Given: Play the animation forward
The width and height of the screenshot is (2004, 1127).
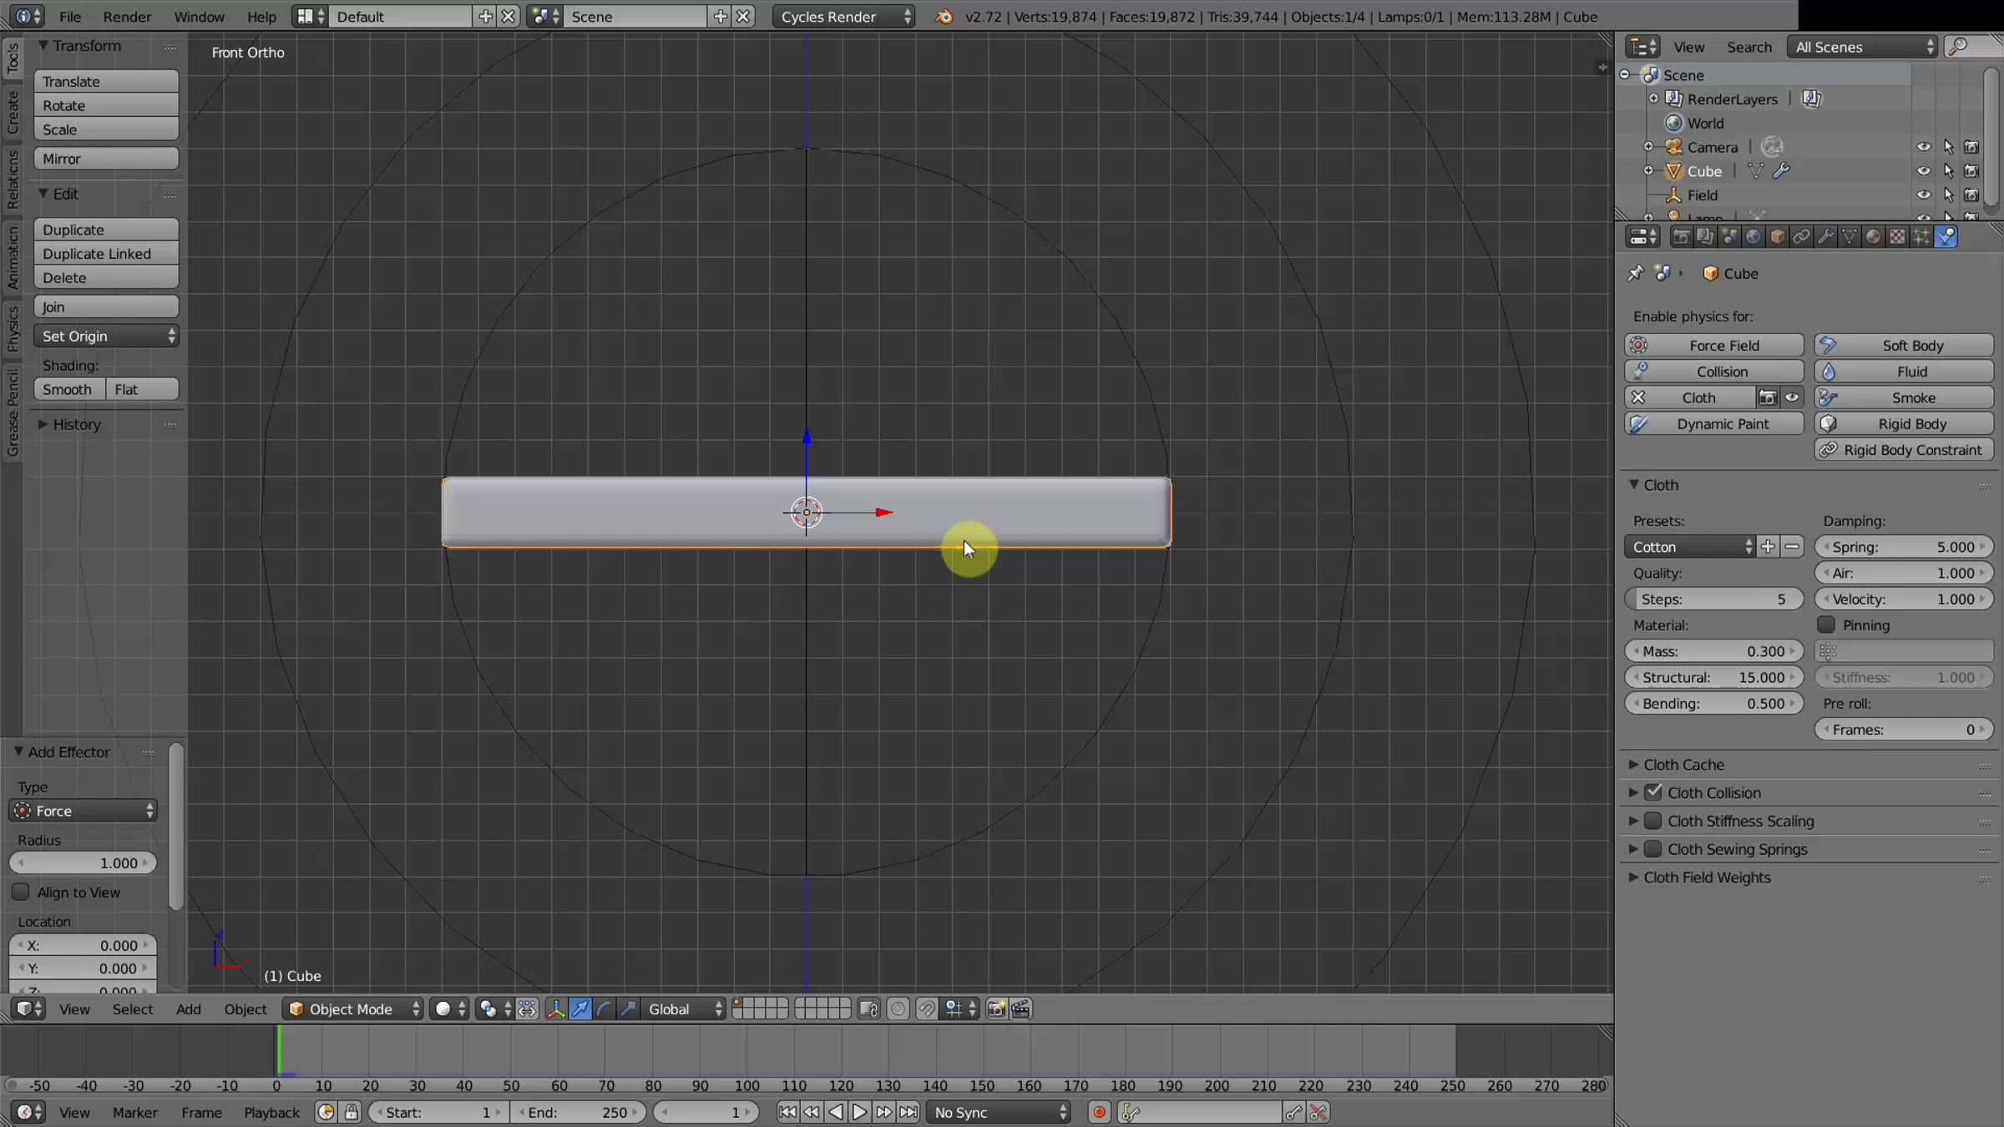Looking at the screenshot, I should (859, 1112).
